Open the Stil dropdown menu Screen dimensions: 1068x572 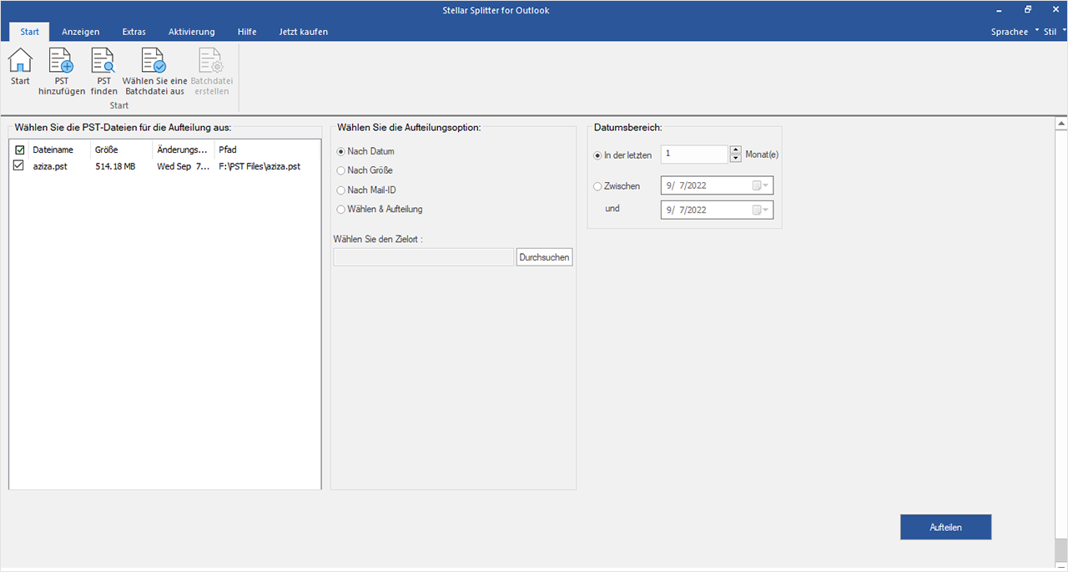(1055, 32)
